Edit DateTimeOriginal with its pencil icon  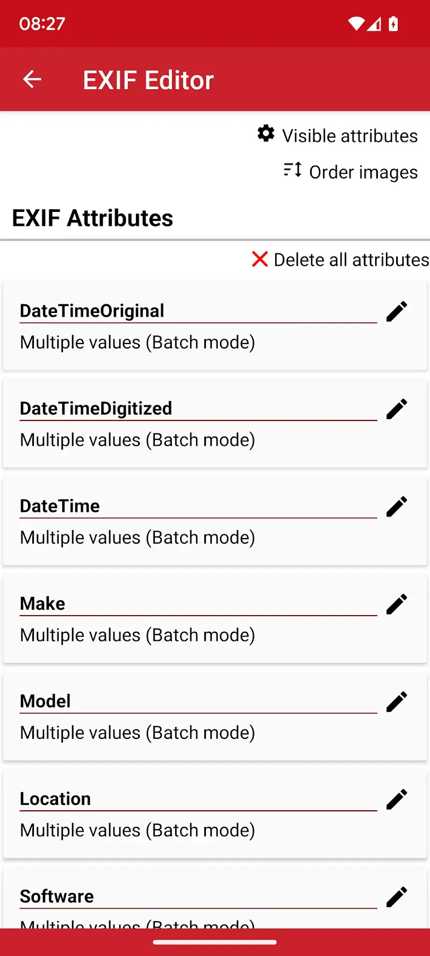pyautogui.click(x=397, y=311)
